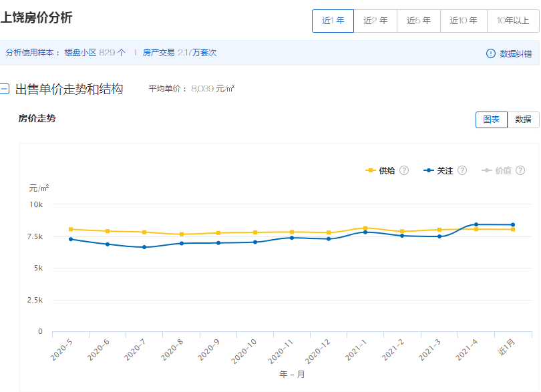
Task: Click the 2021-4 data point on blue line
Action: coord(476,224)
